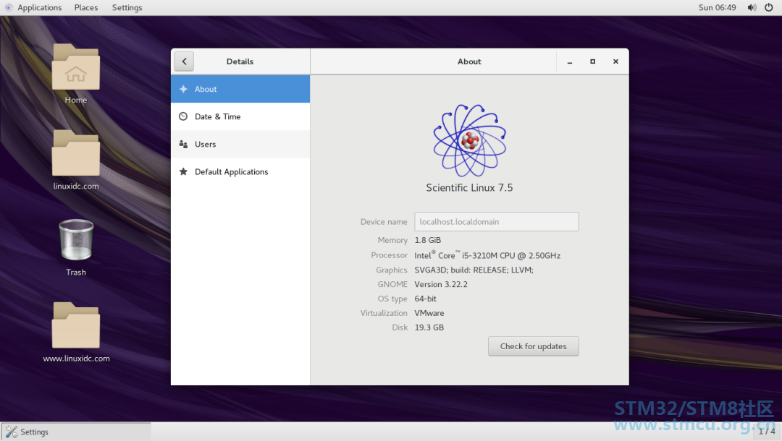Image resolution: width=782 pixels, height=441 pixels.
Task: Open the Users panel
Action: click(240, 145)
